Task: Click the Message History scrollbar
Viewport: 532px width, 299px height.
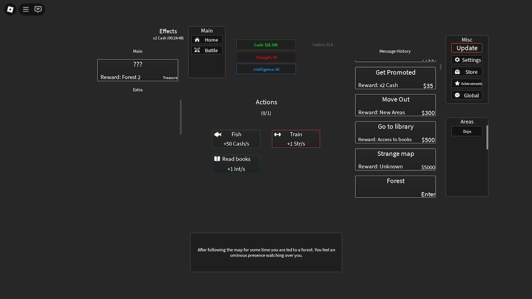Action: 440,66
